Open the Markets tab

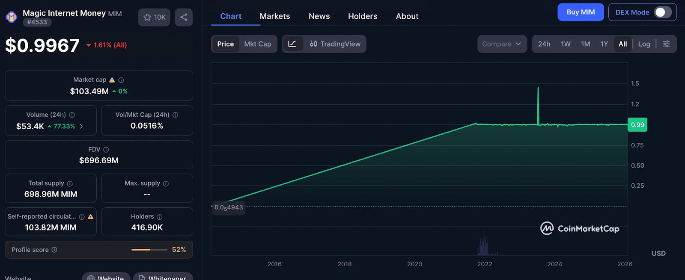[x=275, y=16]
